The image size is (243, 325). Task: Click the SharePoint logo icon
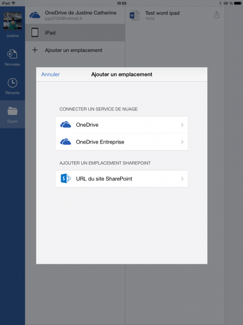click(65, 178)
